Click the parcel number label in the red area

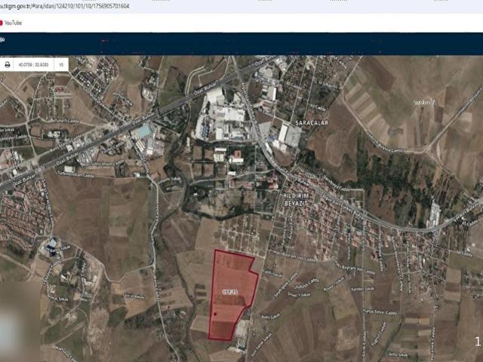(230, 290)
